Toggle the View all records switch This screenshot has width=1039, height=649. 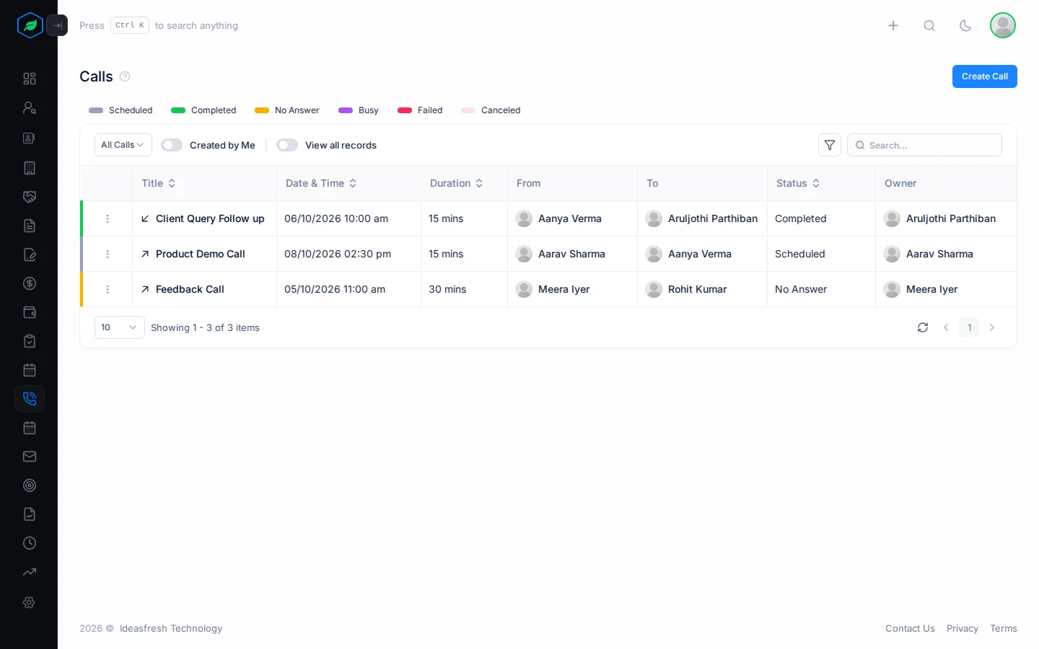[287, 145]
